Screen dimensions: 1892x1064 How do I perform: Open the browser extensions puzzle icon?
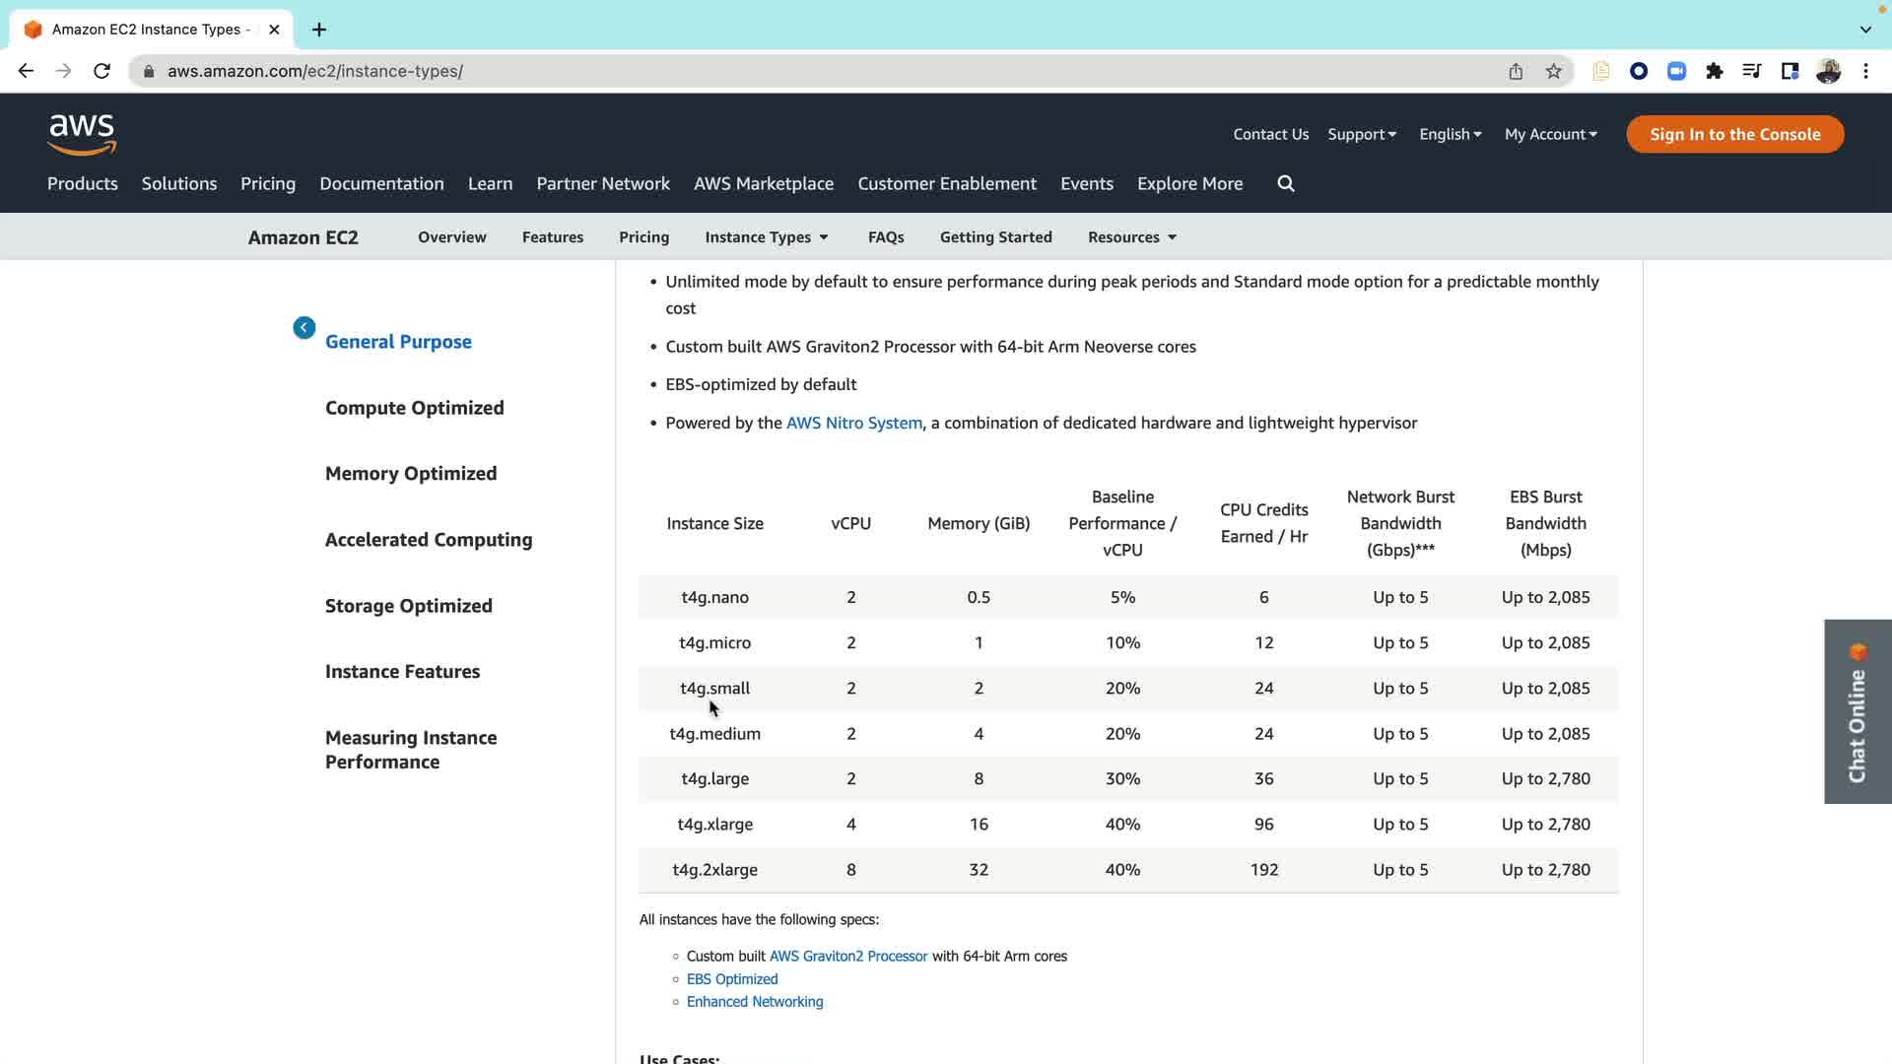click(x=1715, y=71)
